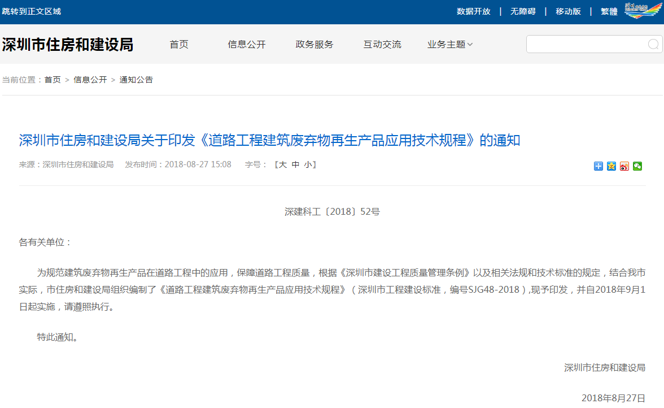This screenshot has width=664, height=408.
Task: Set font size to 小
Action: (308, 165)
